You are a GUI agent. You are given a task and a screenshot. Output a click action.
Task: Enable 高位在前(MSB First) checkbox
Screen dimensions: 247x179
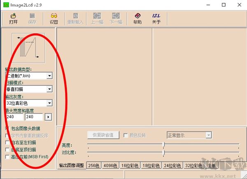(7, 157)
